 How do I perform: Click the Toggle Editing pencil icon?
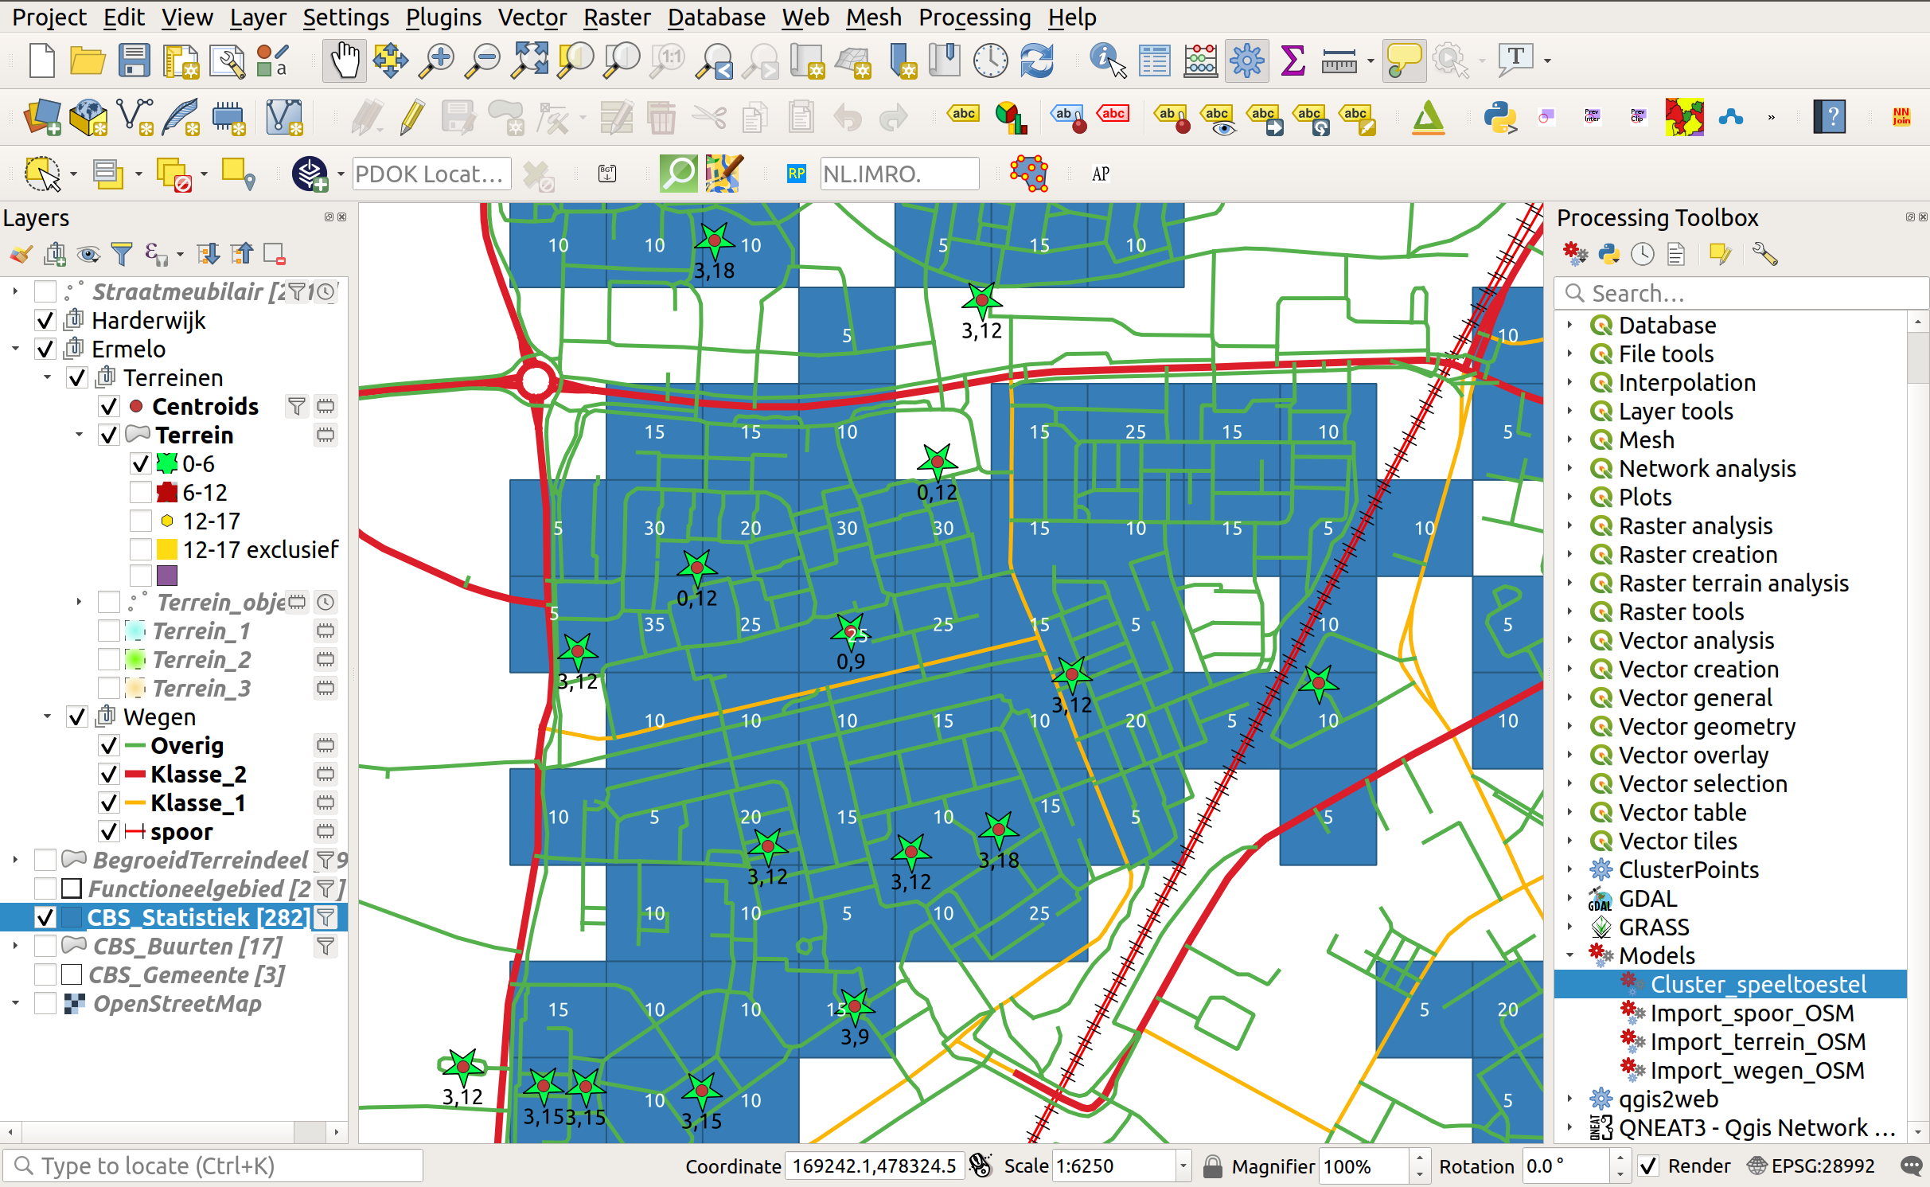coord(412,118)
